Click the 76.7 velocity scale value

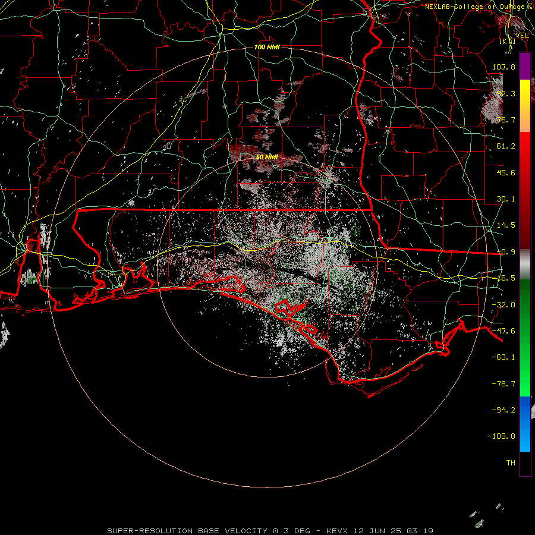(x=506, y=119)
